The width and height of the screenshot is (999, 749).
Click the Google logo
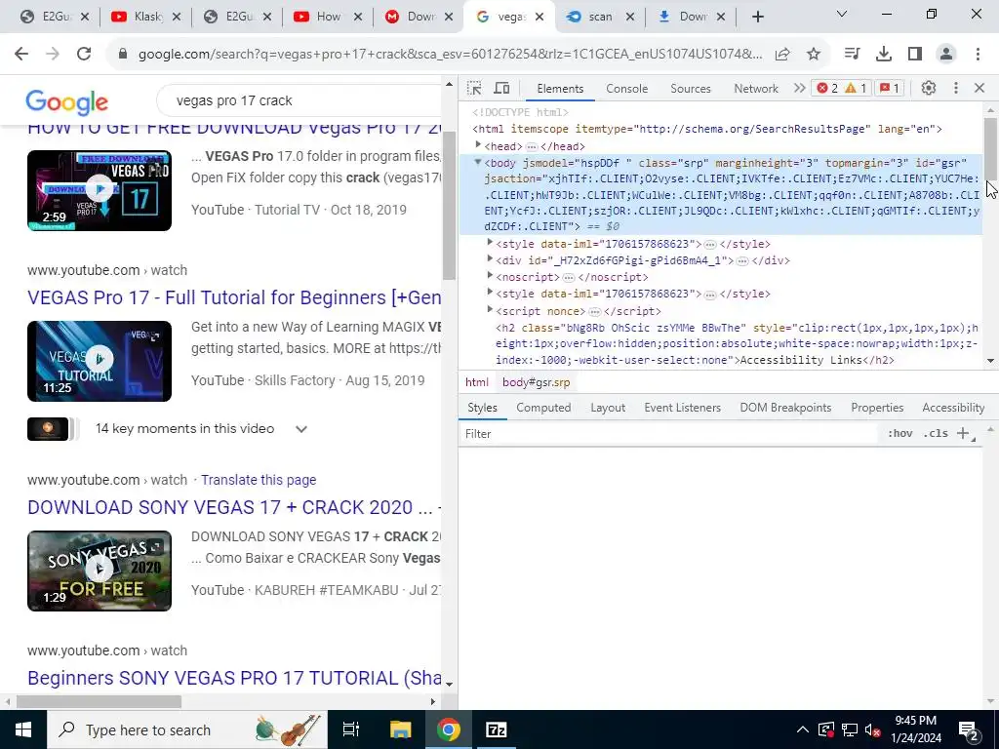(67, 101)
